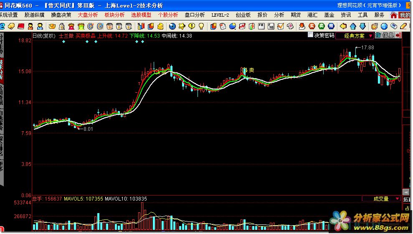Open the 系统设置 menu
413x234 pixels.
coord(9,15)
